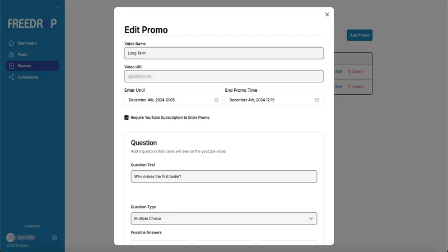Click the Dashboard home icon
Screen dimensions: 448x252
pyautogui.click(x=11, y=43)
